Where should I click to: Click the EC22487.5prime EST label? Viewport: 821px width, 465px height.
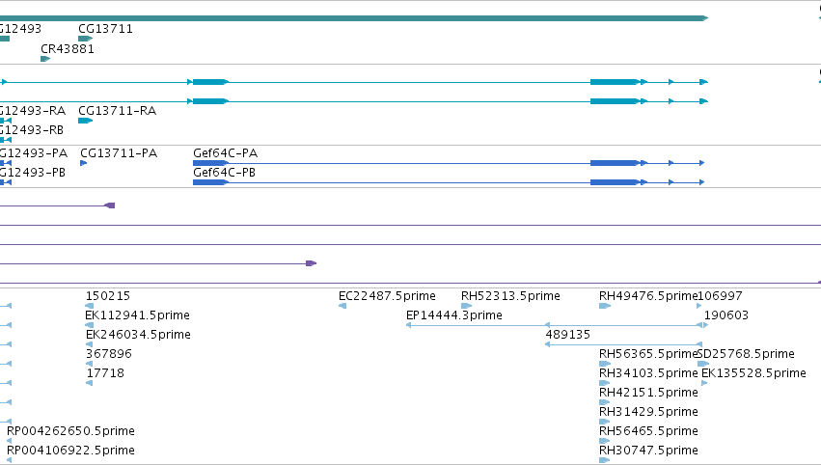tap(387, 296)
